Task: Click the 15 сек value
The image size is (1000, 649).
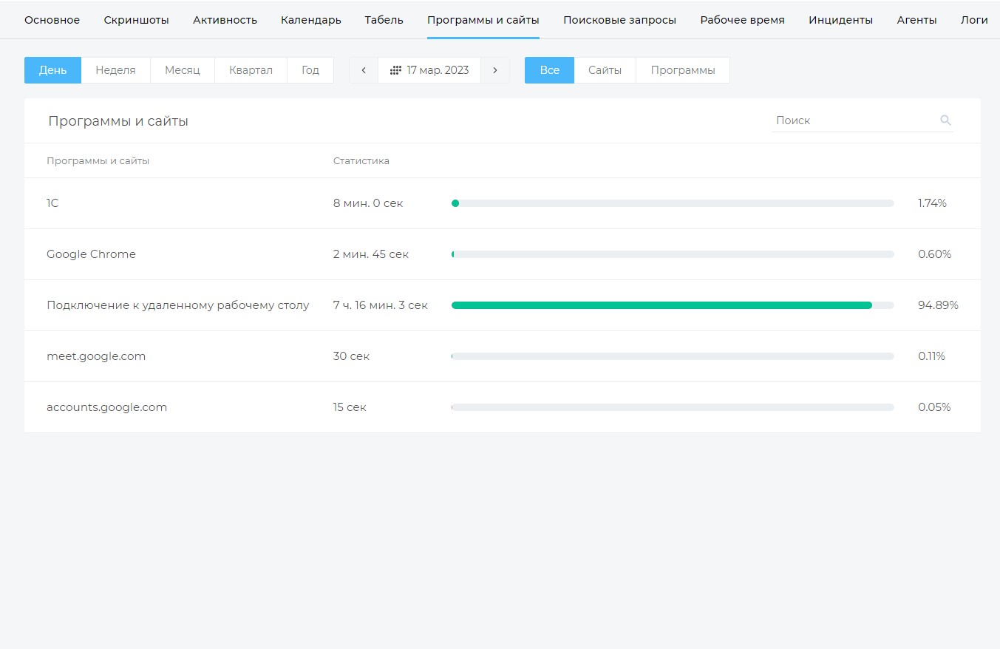Action: (350, 407)
